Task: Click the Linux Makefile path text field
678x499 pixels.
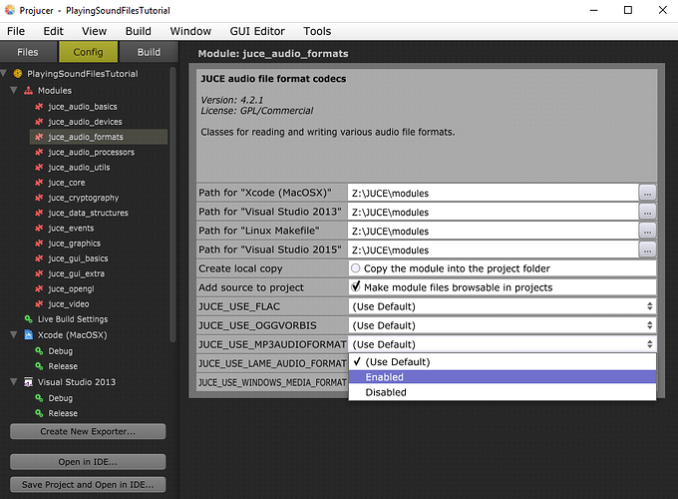Action: click(x=494, y=232)
